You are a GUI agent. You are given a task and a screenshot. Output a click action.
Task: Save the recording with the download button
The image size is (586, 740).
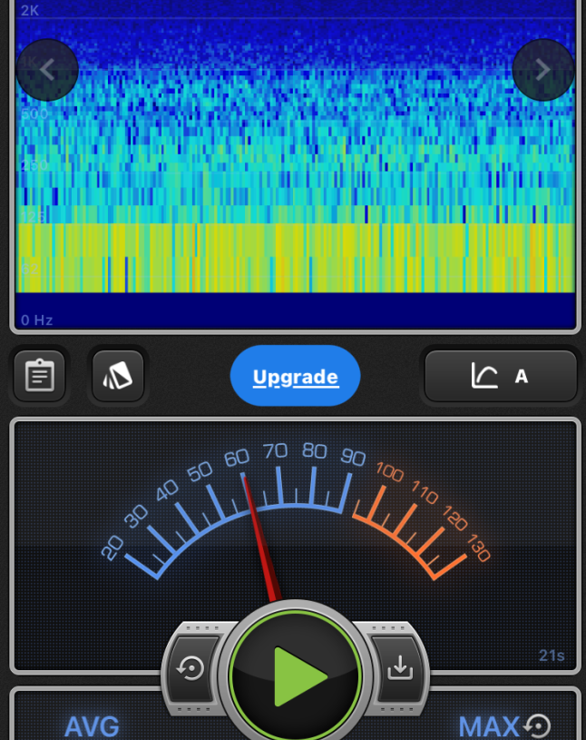coord(399,669)
